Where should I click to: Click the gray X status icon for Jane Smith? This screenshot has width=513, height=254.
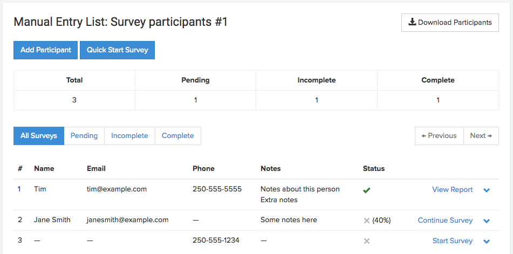[x=366, y=221]
